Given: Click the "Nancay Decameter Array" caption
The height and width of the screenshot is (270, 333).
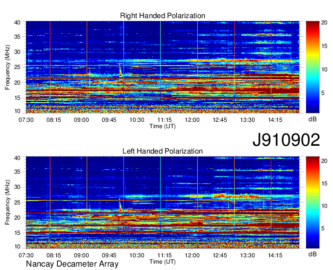Looking at the screenshot, I should 72,264.
